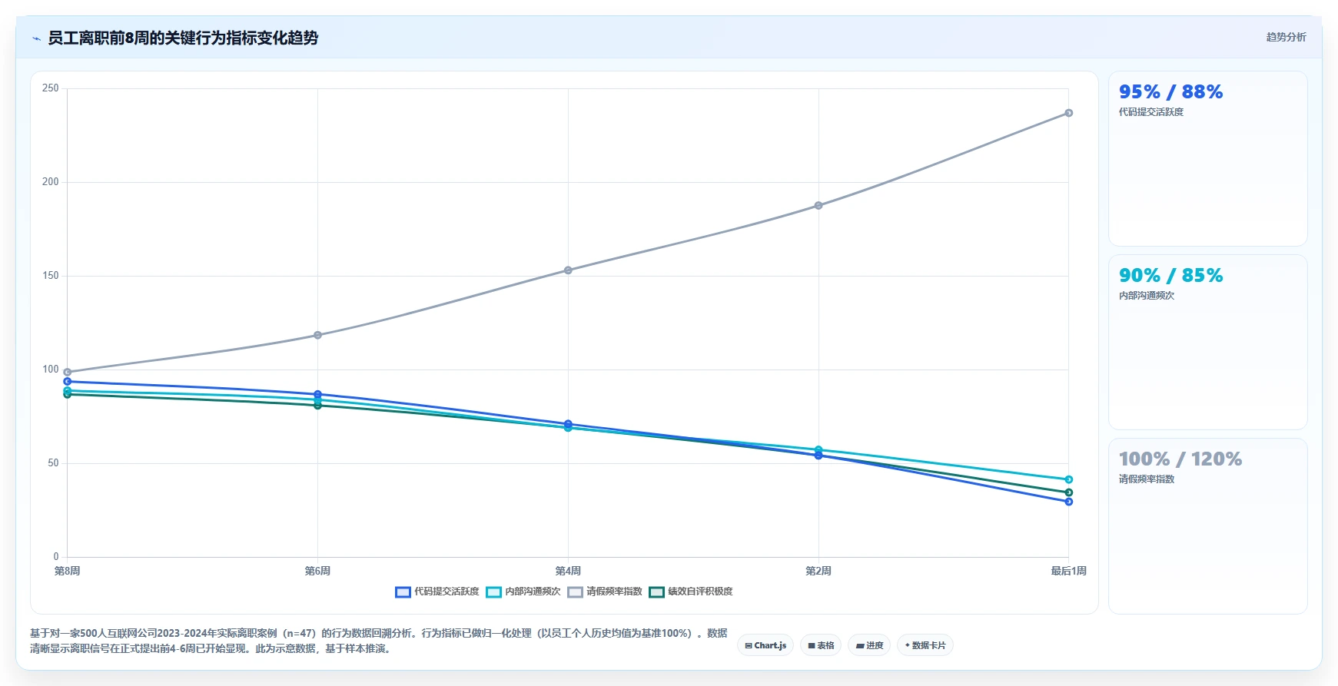Image resolution: width=1338 pixels, height=686 pixels.
Task: Select the 请假频率指数 data point at 第6周
Action: (x=317, y=335)
